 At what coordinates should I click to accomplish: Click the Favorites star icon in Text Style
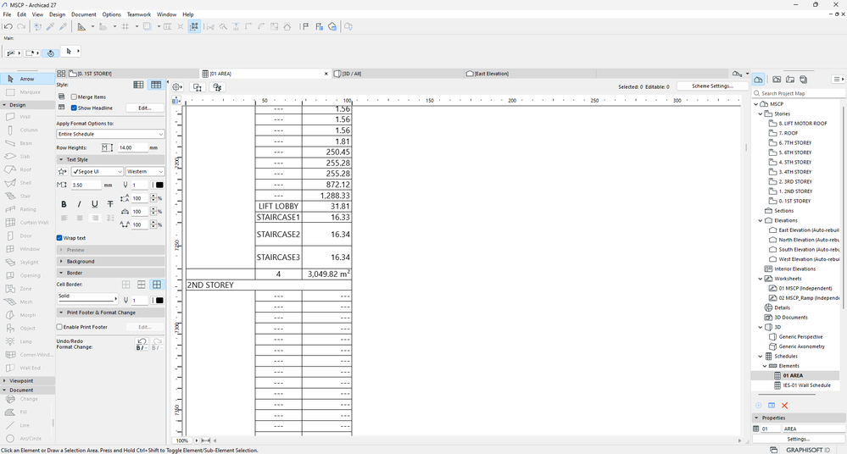coord(62,171)
